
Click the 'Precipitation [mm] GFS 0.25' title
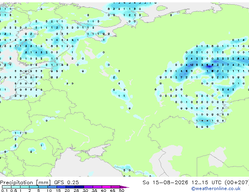(x=39, y=183)
